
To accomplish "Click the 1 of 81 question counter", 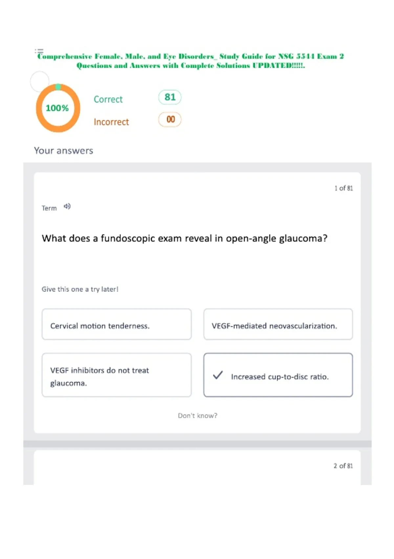I will pyautogui.click(x=344, y=188).
